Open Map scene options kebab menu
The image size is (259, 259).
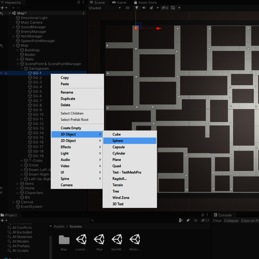83,13
